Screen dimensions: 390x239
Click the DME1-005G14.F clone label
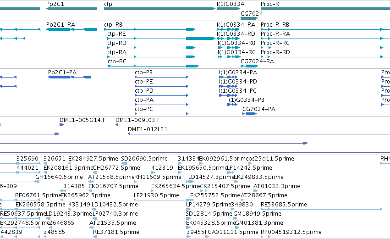tap(82, 120)
